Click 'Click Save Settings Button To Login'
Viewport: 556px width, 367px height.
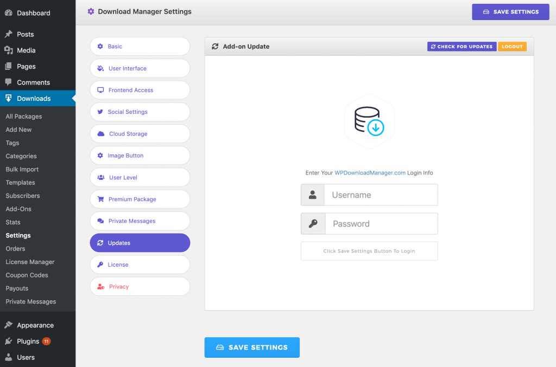pos(369,251)
